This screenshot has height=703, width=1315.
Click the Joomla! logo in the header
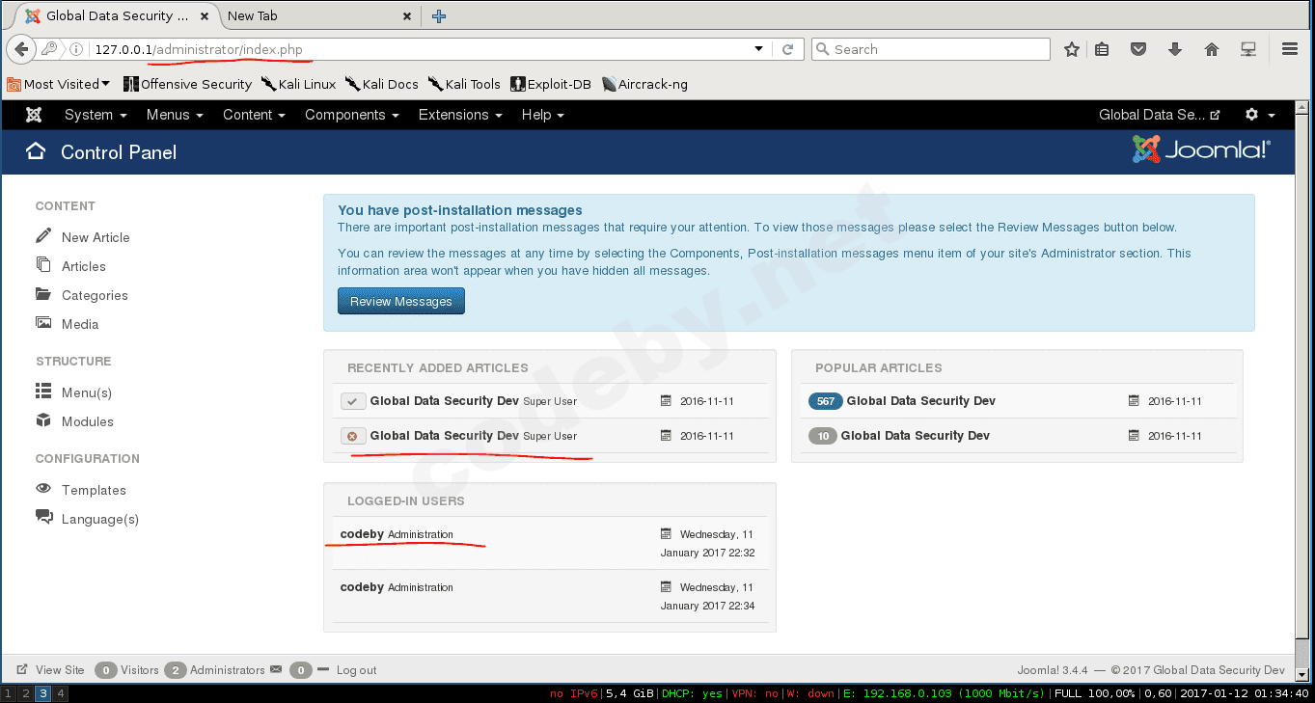pos(1201,149)
